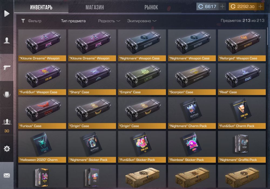The width and height of the screenshot is (270, 189).
Task: Expand the Редкость dropdown
Action: [x=109, y=21]
